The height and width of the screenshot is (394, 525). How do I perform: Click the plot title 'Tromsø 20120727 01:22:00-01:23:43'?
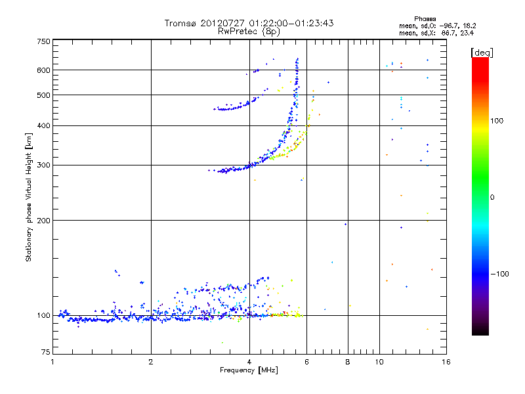pos(249,23)
